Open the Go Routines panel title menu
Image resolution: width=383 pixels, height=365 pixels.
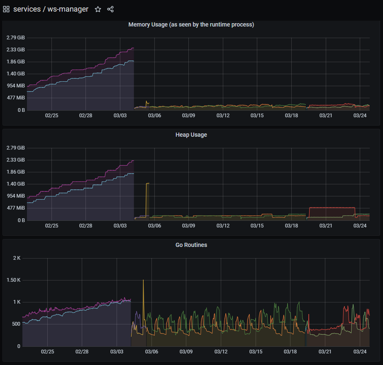point(191,245)
